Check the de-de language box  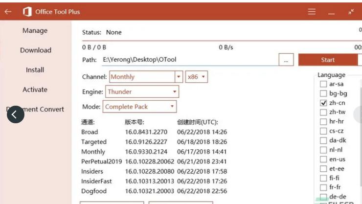(x=323, y=197)
